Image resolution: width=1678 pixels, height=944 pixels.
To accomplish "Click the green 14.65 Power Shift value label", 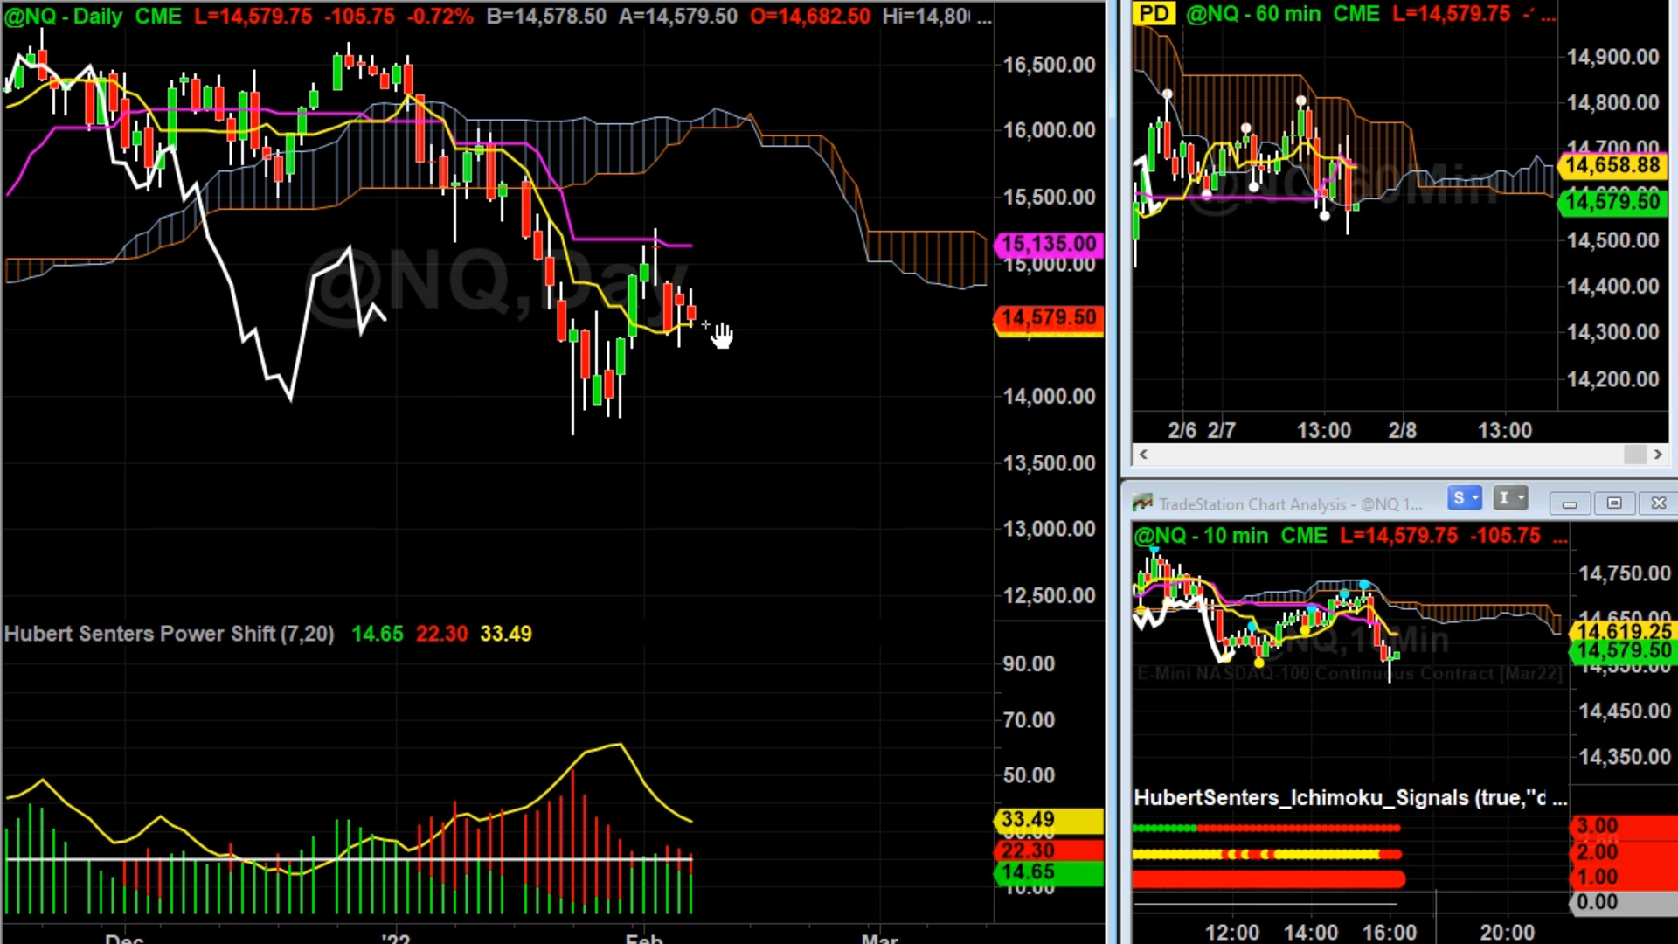I will pyautogui.click(x=1049, y=872).
